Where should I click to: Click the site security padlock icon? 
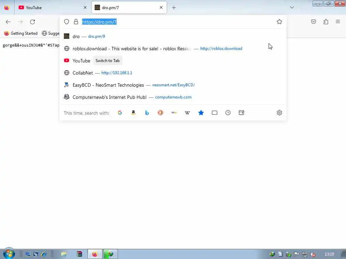(x=76, y=22)
